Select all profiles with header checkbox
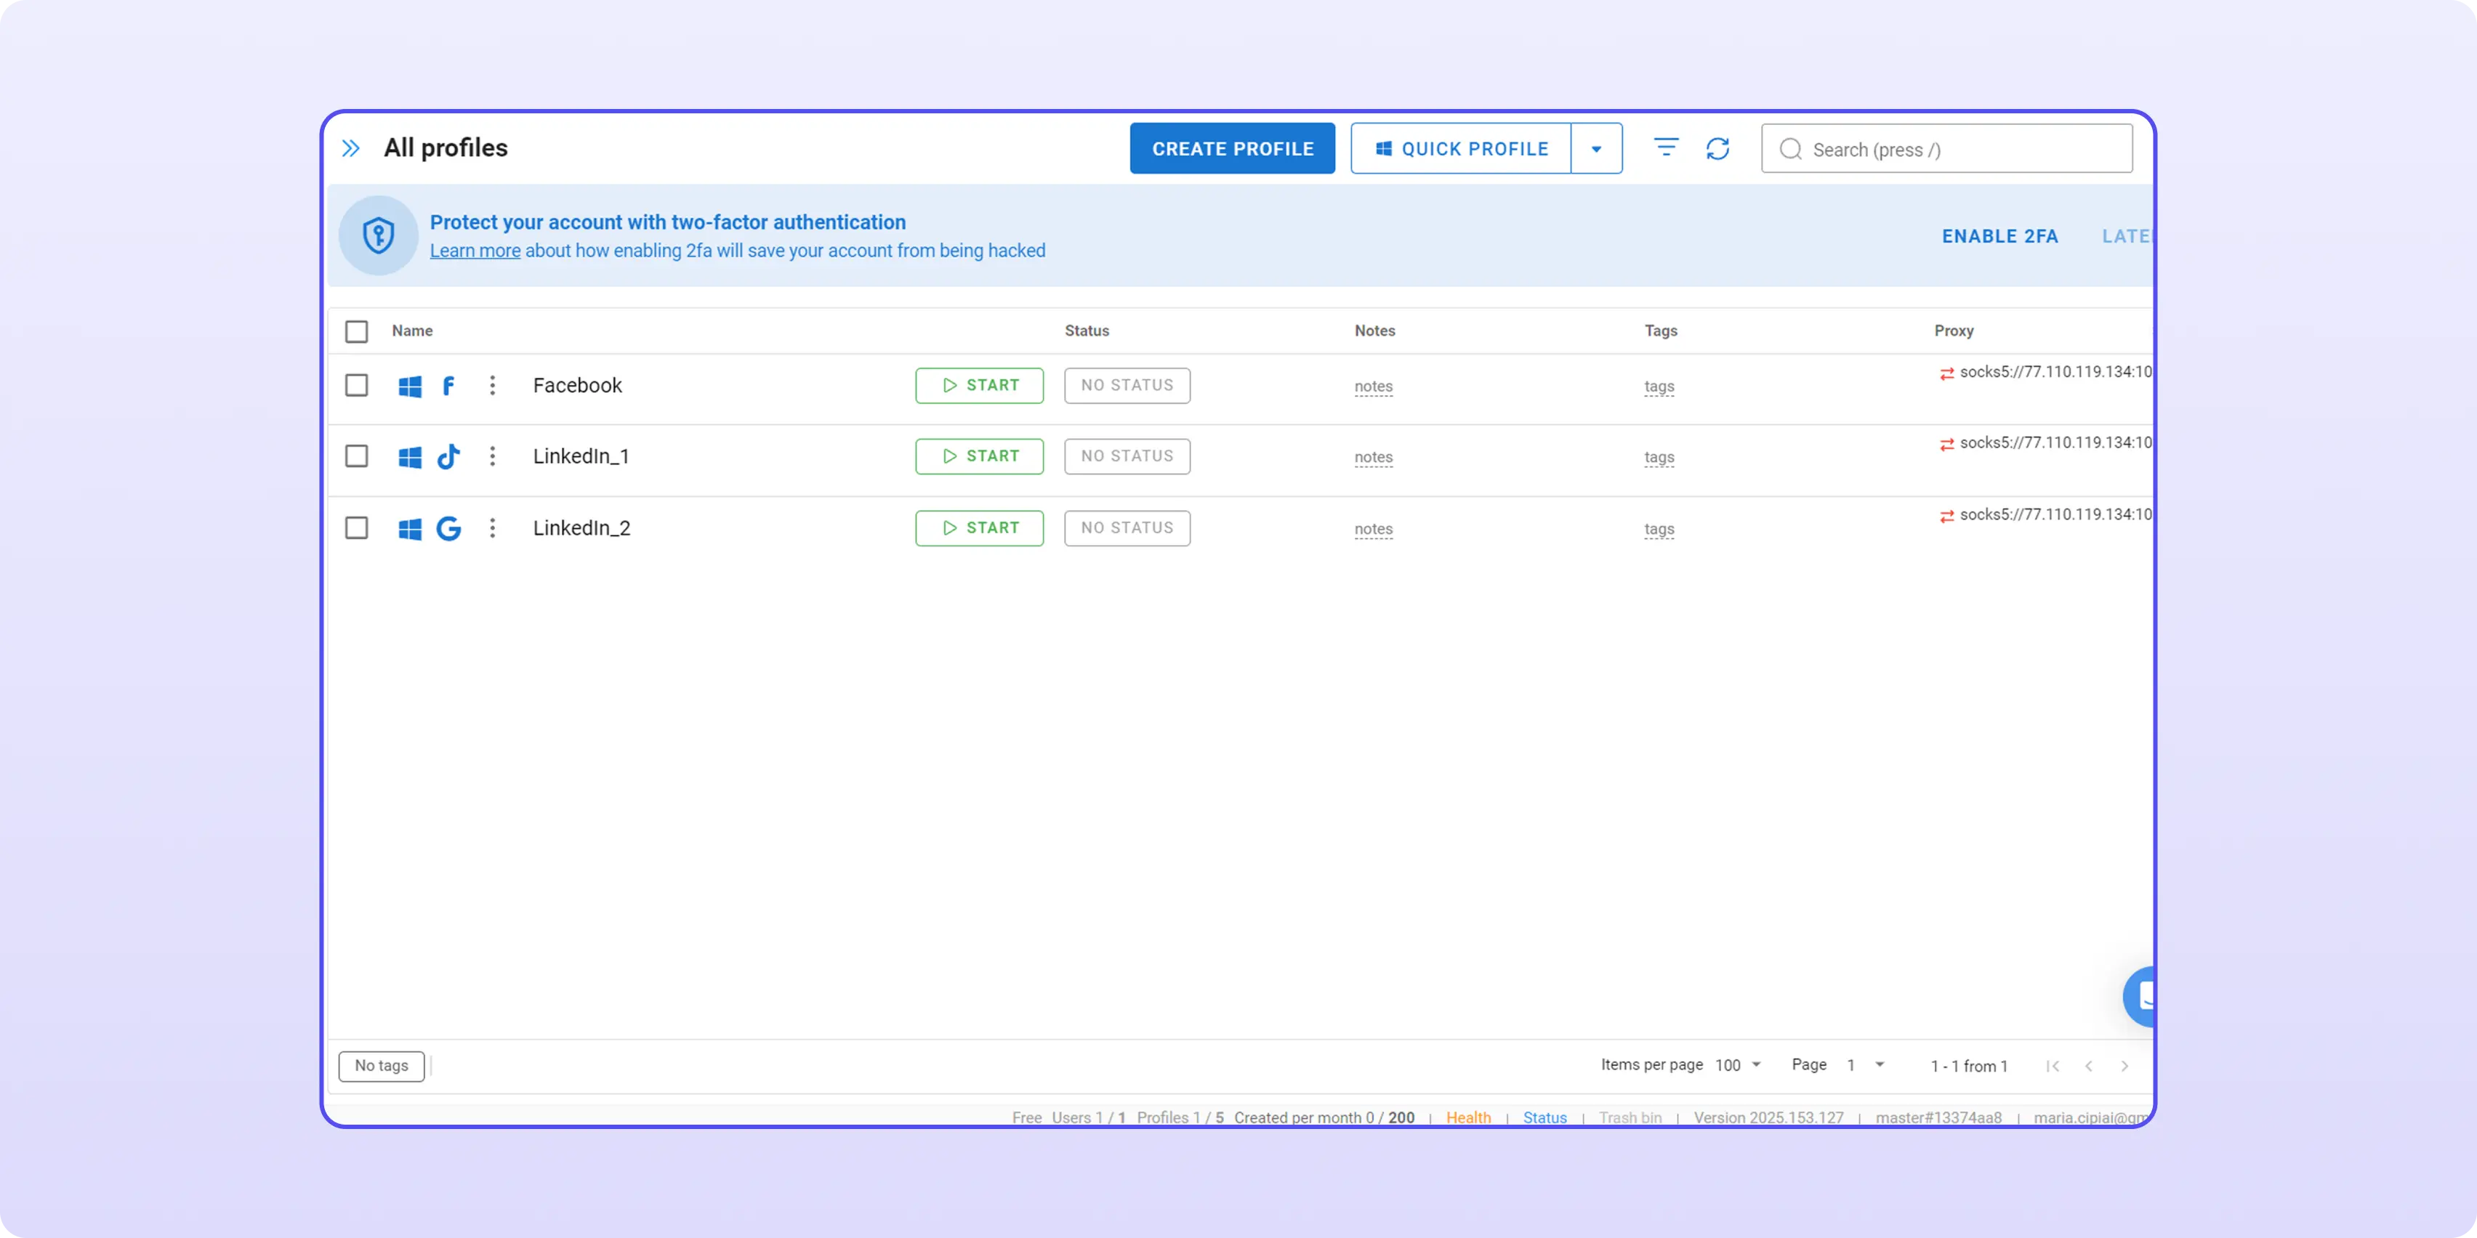This screenshot has width=2477, height=1238. click(357, 331)
